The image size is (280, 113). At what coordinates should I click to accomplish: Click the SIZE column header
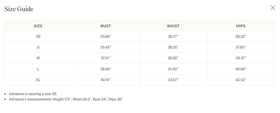38,26
